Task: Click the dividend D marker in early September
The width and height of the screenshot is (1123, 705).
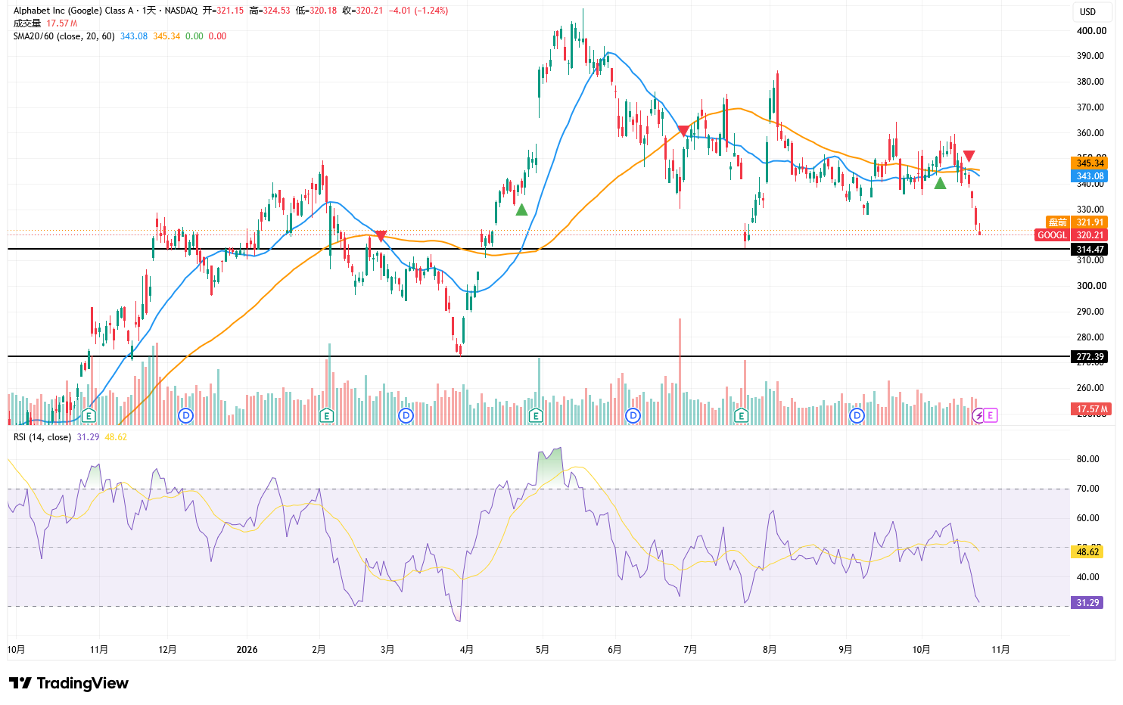Action: coord(857,415)
